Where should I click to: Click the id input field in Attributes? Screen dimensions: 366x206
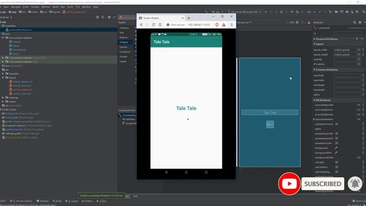point(347,33)
